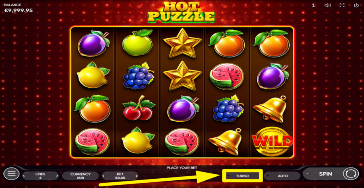Mute the sound with speaker icon
The image size is (364, 188).
tap(328, 5)
